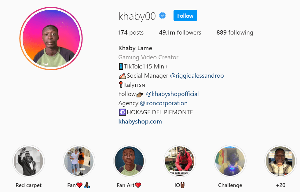
Task: Open the 49.1m followers list
Action: [x=180, y=32]
